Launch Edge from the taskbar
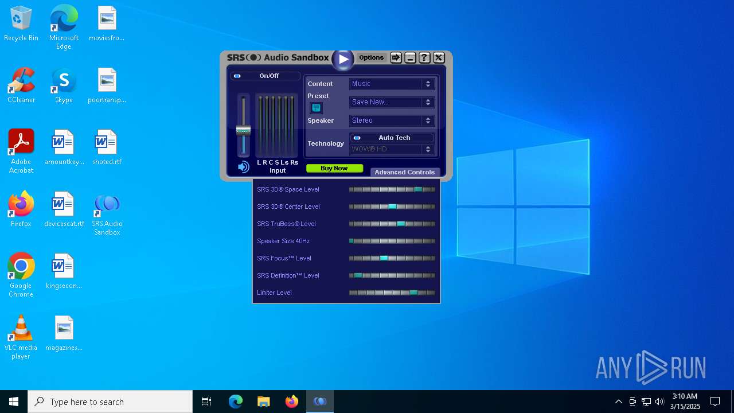734x413 pixels. pos(236,402)
